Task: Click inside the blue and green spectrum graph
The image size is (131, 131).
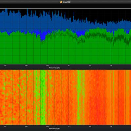Action: coord(65,36)
